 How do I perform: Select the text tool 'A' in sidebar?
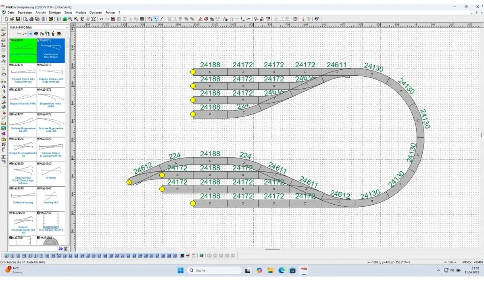pyautogui.click(x=3, y=86)
